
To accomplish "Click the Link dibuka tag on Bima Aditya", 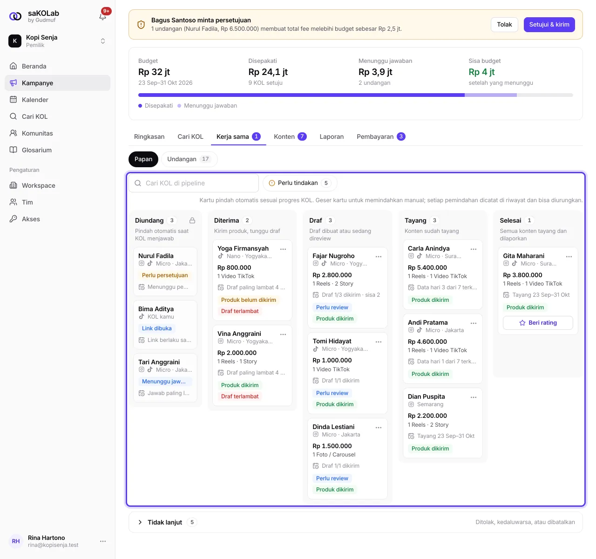I will tap(157, 328).
